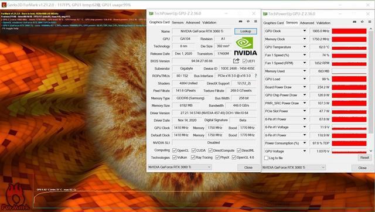Open hamburger menu in right GPU-Z Sensors window
Viewport: 375px width, 212px height.
point(370,22)
